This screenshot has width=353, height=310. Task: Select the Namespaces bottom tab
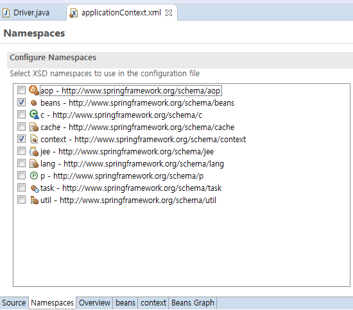pyautogui.click(x=52, y=302)
